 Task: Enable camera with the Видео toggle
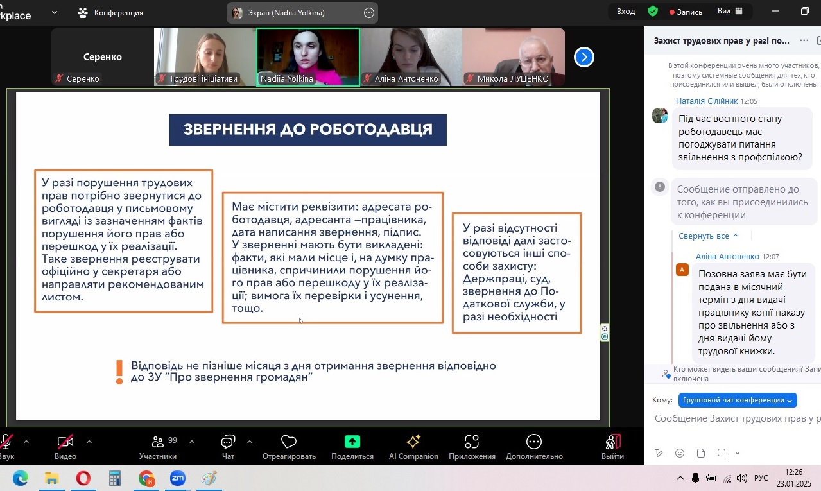pyautogui.click(x=64, y=445)
